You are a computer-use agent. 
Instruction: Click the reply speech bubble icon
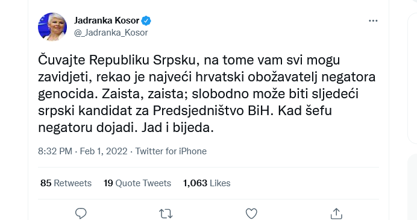tap(81, 213)
